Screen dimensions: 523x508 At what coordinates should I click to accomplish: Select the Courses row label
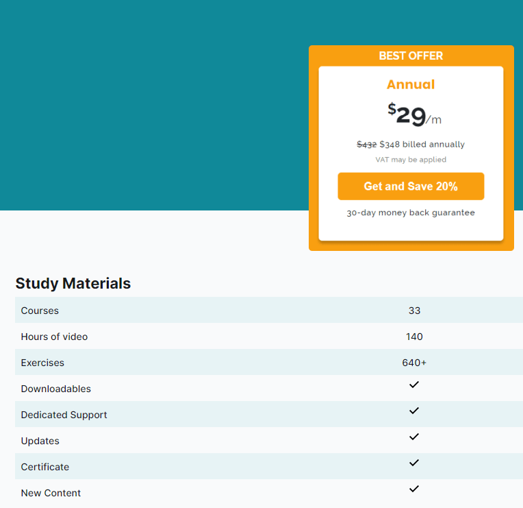pos(40,311)
